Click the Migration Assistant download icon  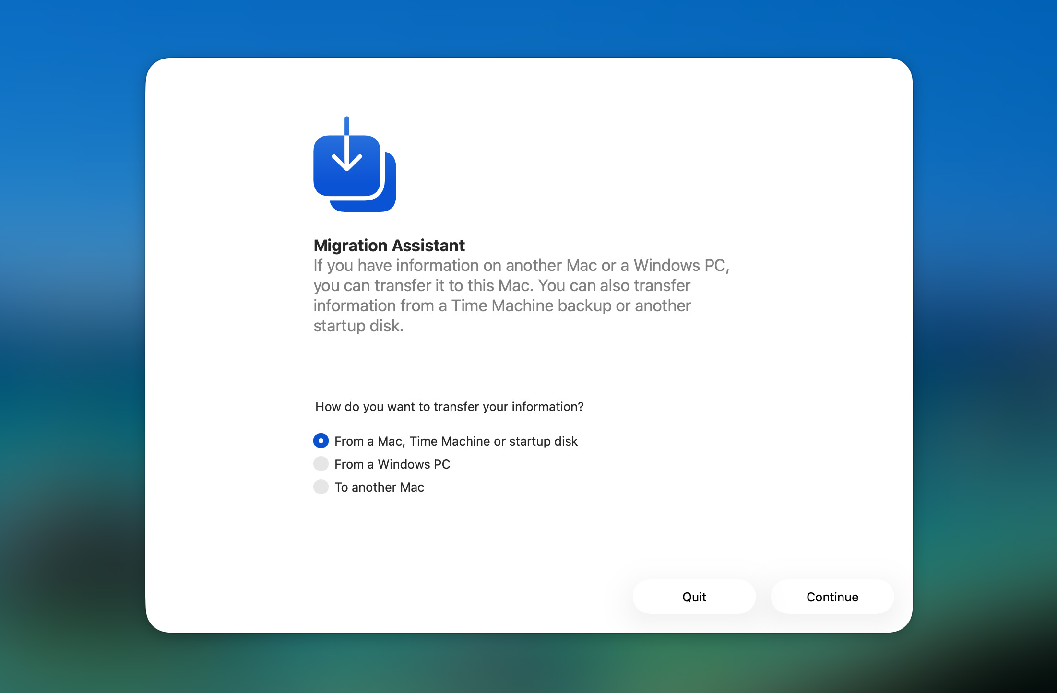[x=355, y=164]
